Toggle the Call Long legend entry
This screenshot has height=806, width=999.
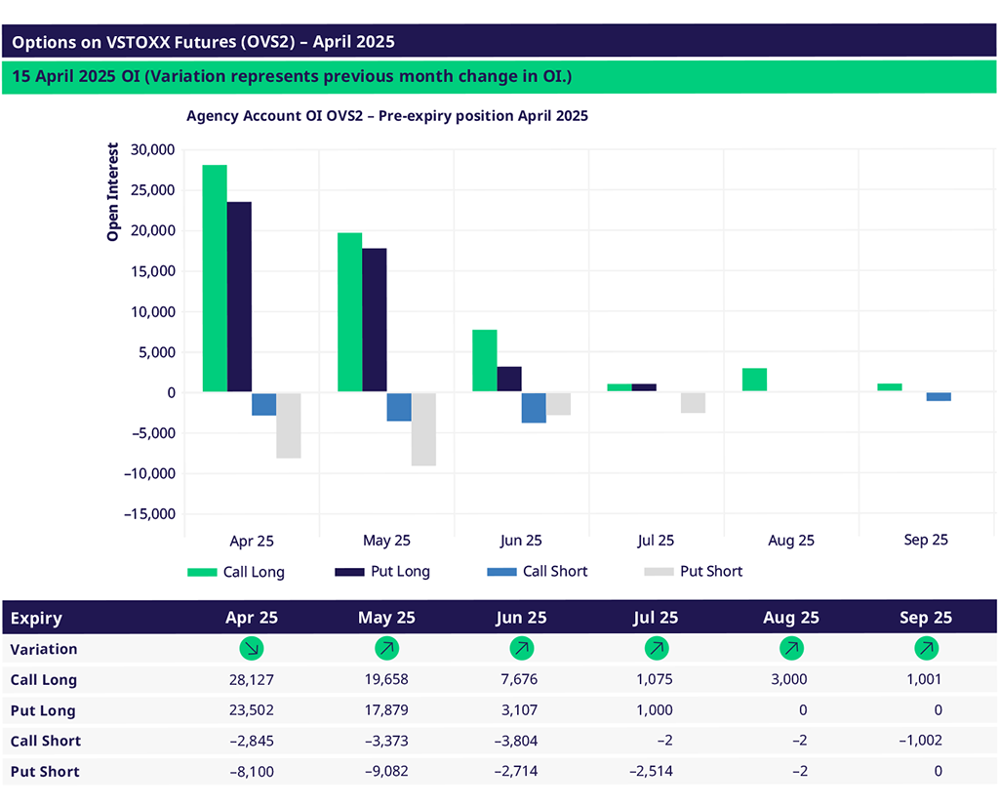click(x=235, y=572)
